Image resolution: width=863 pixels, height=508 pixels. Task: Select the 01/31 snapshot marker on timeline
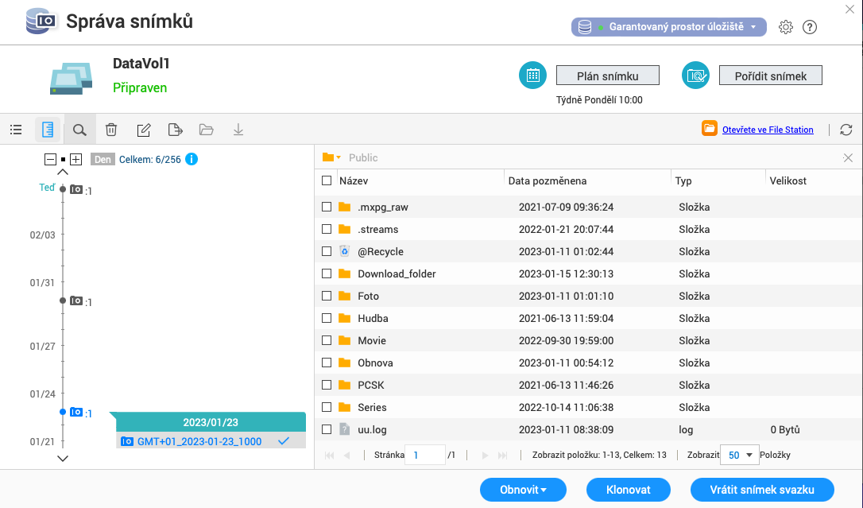[76, 301]
